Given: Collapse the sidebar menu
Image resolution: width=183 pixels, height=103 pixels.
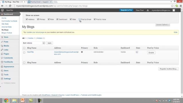Looking at the screenshot, I should 8,83.
